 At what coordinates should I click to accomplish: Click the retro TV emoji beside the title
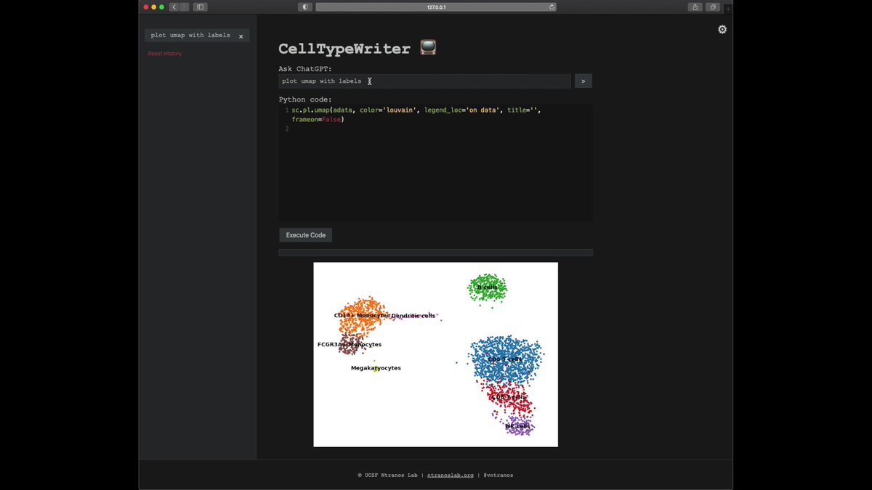coord(428,48)
